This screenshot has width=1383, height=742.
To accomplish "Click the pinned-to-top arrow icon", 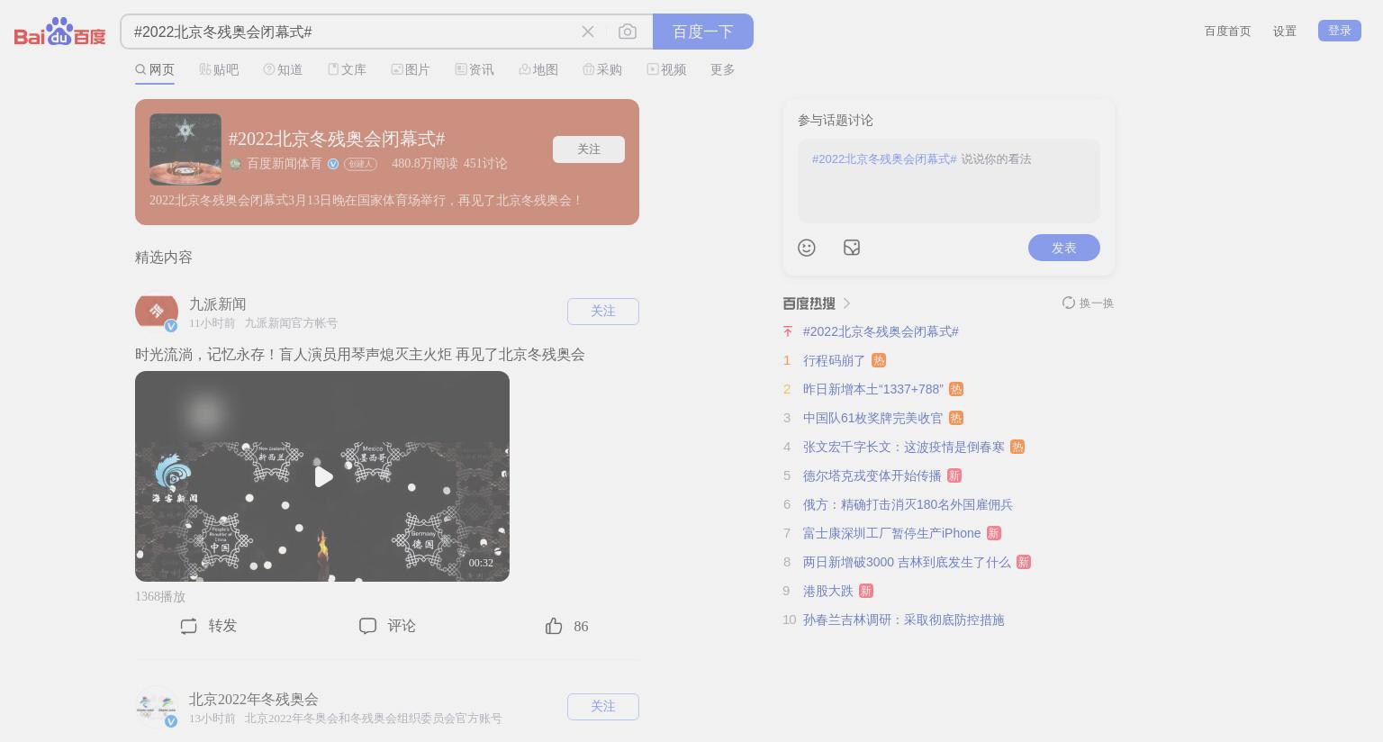I will (x=788, y=332).
